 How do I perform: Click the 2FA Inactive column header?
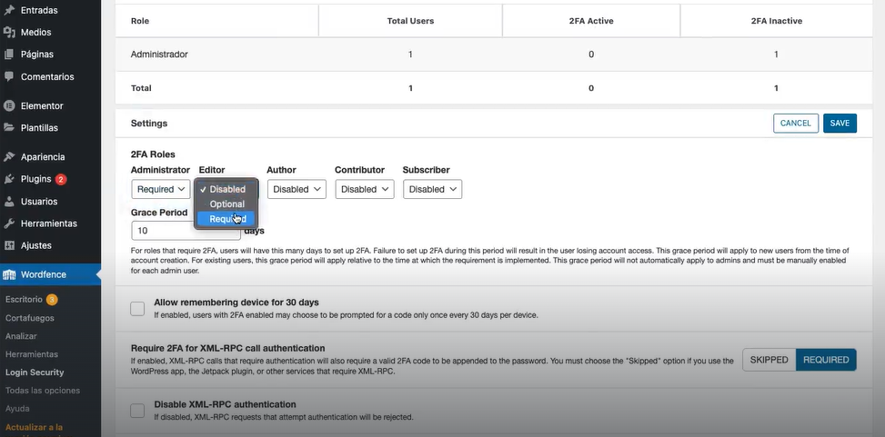[x=776, y=21]
